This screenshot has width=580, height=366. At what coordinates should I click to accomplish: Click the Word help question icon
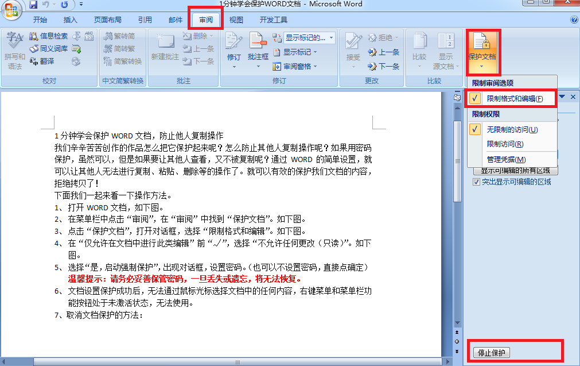point(574,20)
